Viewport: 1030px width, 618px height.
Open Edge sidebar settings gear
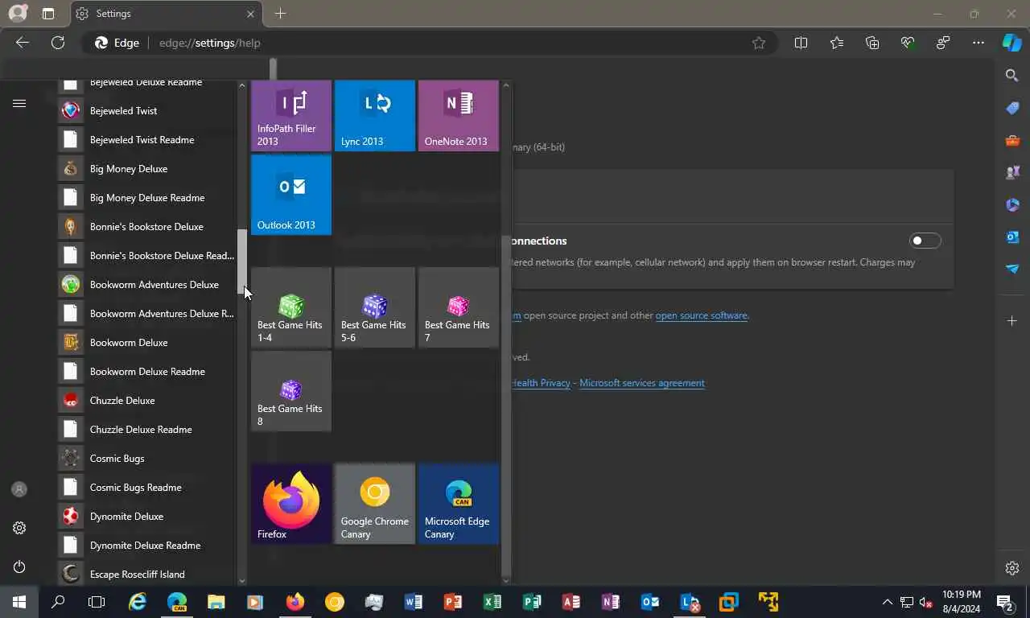[1012, 568]
